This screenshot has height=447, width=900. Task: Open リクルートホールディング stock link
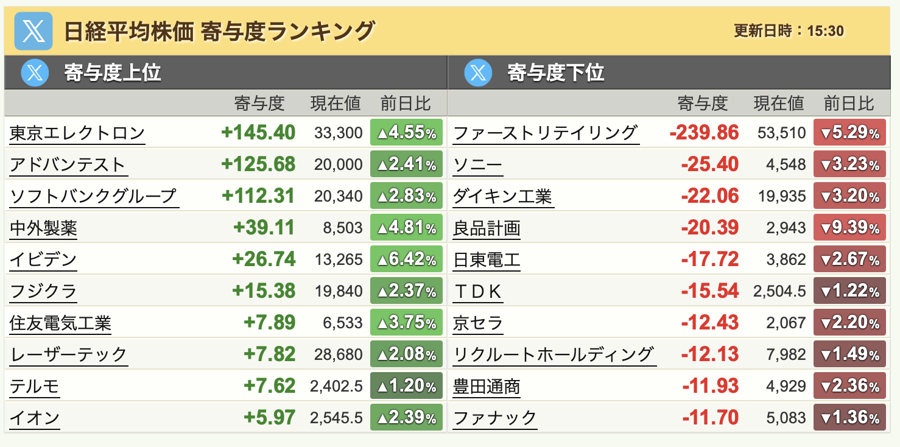tap(554, 354)
